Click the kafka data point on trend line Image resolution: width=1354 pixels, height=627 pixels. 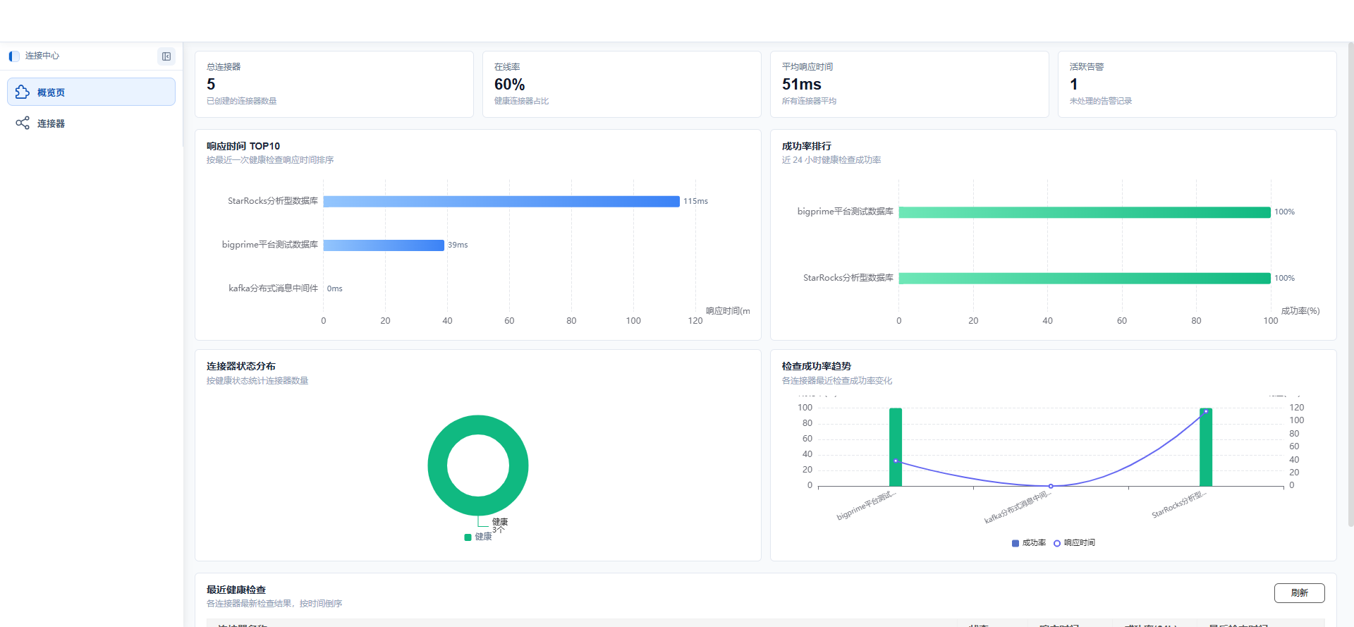coord(1051,486)
